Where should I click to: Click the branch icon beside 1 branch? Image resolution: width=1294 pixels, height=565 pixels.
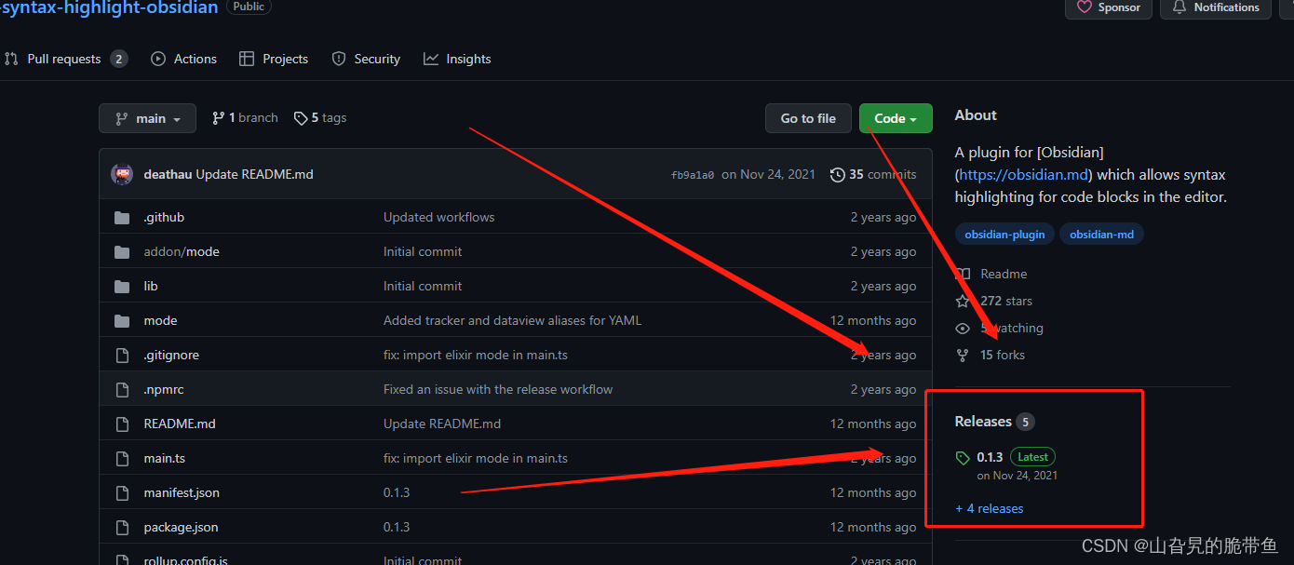[218, 118]
